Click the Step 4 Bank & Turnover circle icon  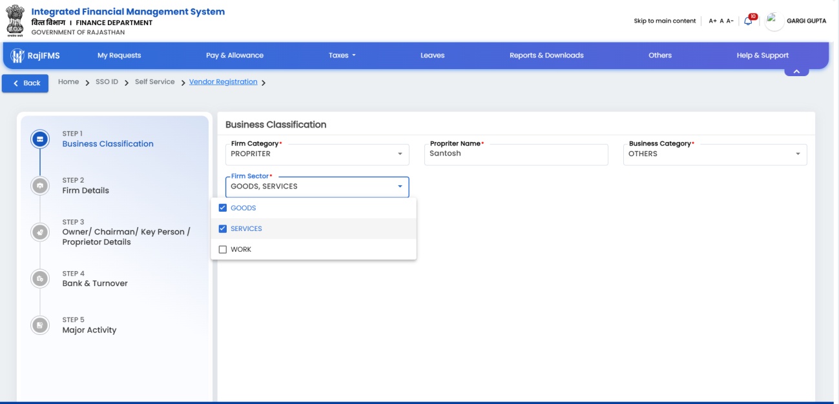click(40, 278)
